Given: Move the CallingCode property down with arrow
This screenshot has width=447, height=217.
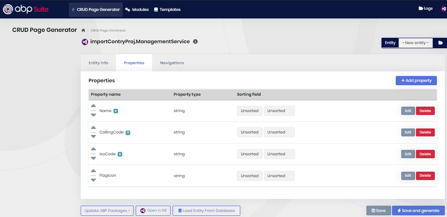Looking at the screenshot, I should point(93,136).
